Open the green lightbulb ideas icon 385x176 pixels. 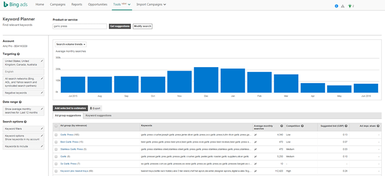click(x=350, y=6)
